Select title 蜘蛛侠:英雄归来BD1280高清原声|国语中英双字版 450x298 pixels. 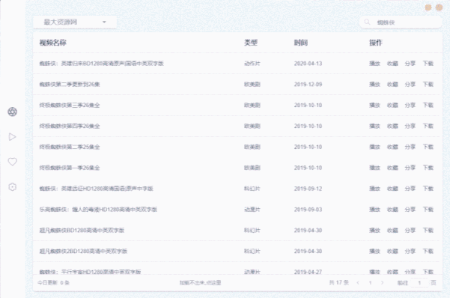pos(102,64)
